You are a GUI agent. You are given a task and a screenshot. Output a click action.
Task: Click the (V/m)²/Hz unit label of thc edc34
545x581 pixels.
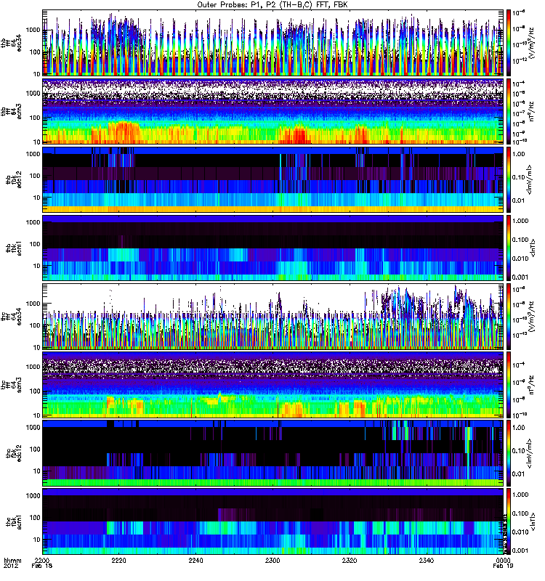(532, 317)
